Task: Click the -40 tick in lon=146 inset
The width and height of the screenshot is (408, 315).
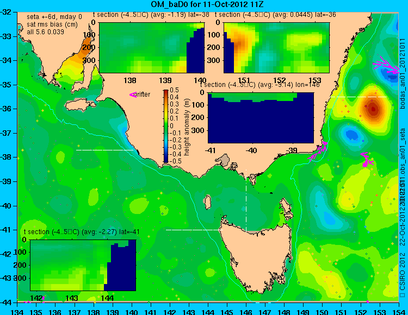Action: [251, 150]
